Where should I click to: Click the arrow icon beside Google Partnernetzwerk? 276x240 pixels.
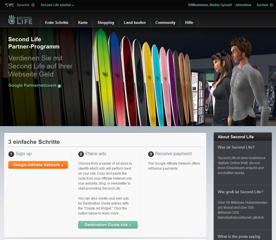point(59,86)
